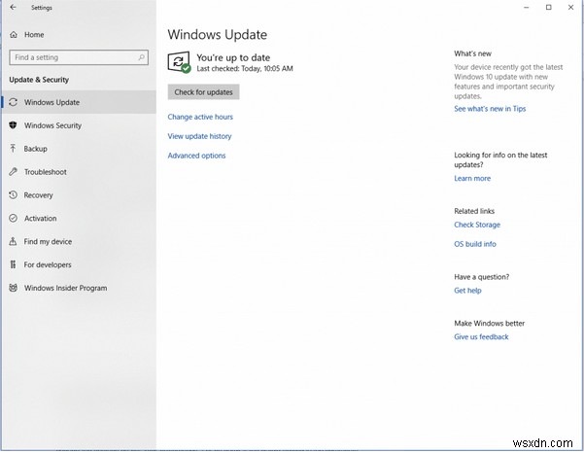Click the back arrow in Settings title bar
This screenshot has width=584, height=453.
[x=13, y=7]
